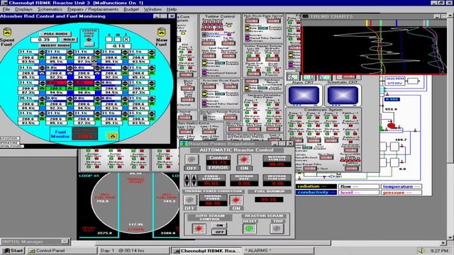Screen dimensions: 454x255
Task: Click the Condensate System Pump-1 green run light
Action: (292, 118)
